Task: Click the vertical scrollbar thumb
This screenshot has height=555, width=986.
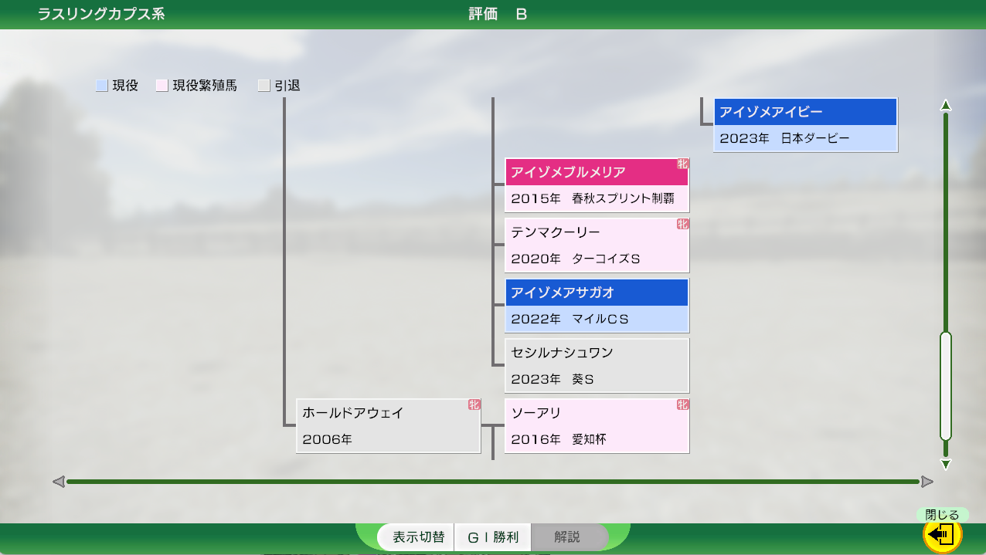Action: point(945,386)
